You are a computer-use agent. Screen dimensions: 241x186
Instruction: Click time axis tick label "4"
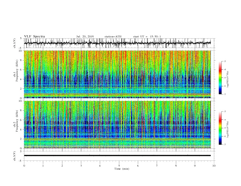[x=100, y=166]
